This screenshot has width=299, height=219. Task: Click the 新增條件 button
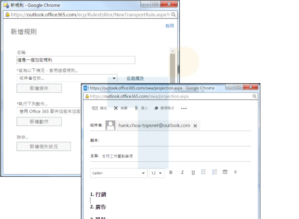pos(39,88)
